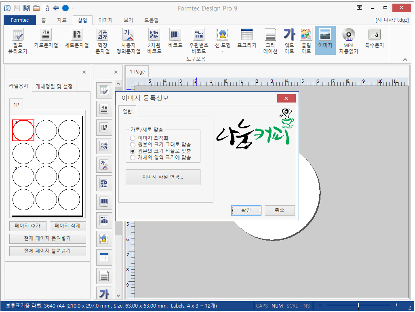Close the label paper side panel
The image size is (415, 312).
[84, 72]
